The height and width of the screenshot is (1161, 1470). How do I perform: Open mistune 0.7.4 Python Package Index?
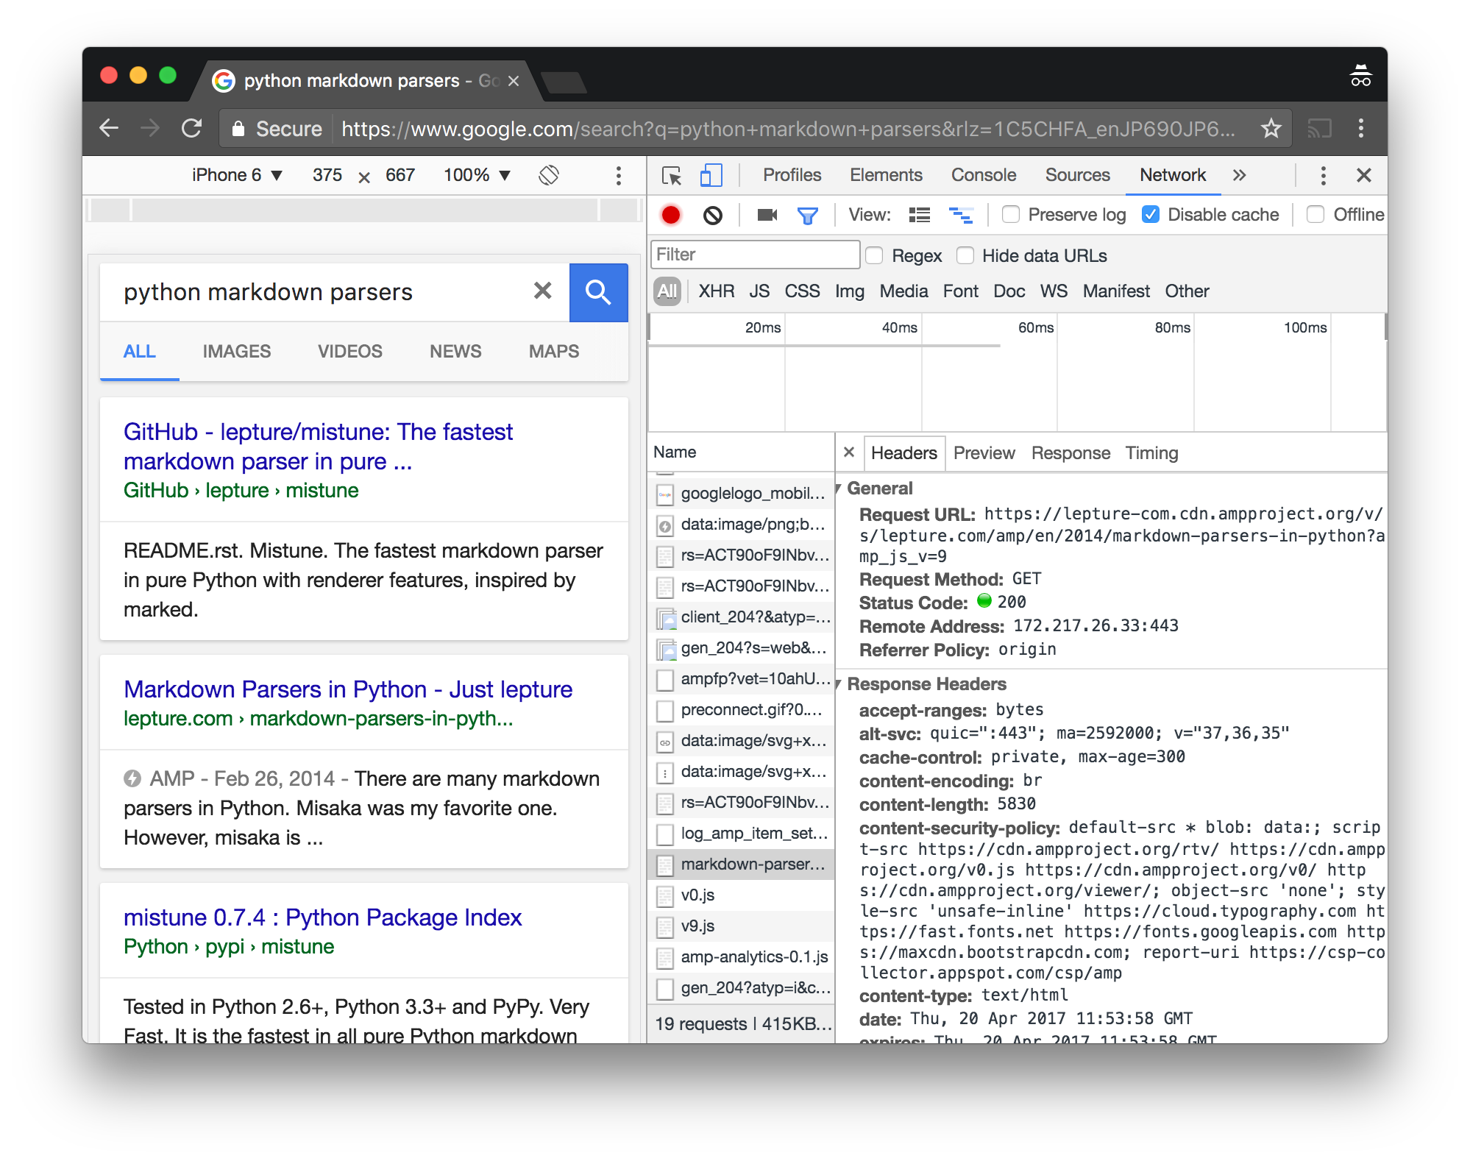point(322,917)
